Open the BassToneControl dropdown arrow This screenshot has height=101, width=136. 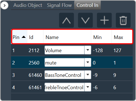click(x=88, y=75)
